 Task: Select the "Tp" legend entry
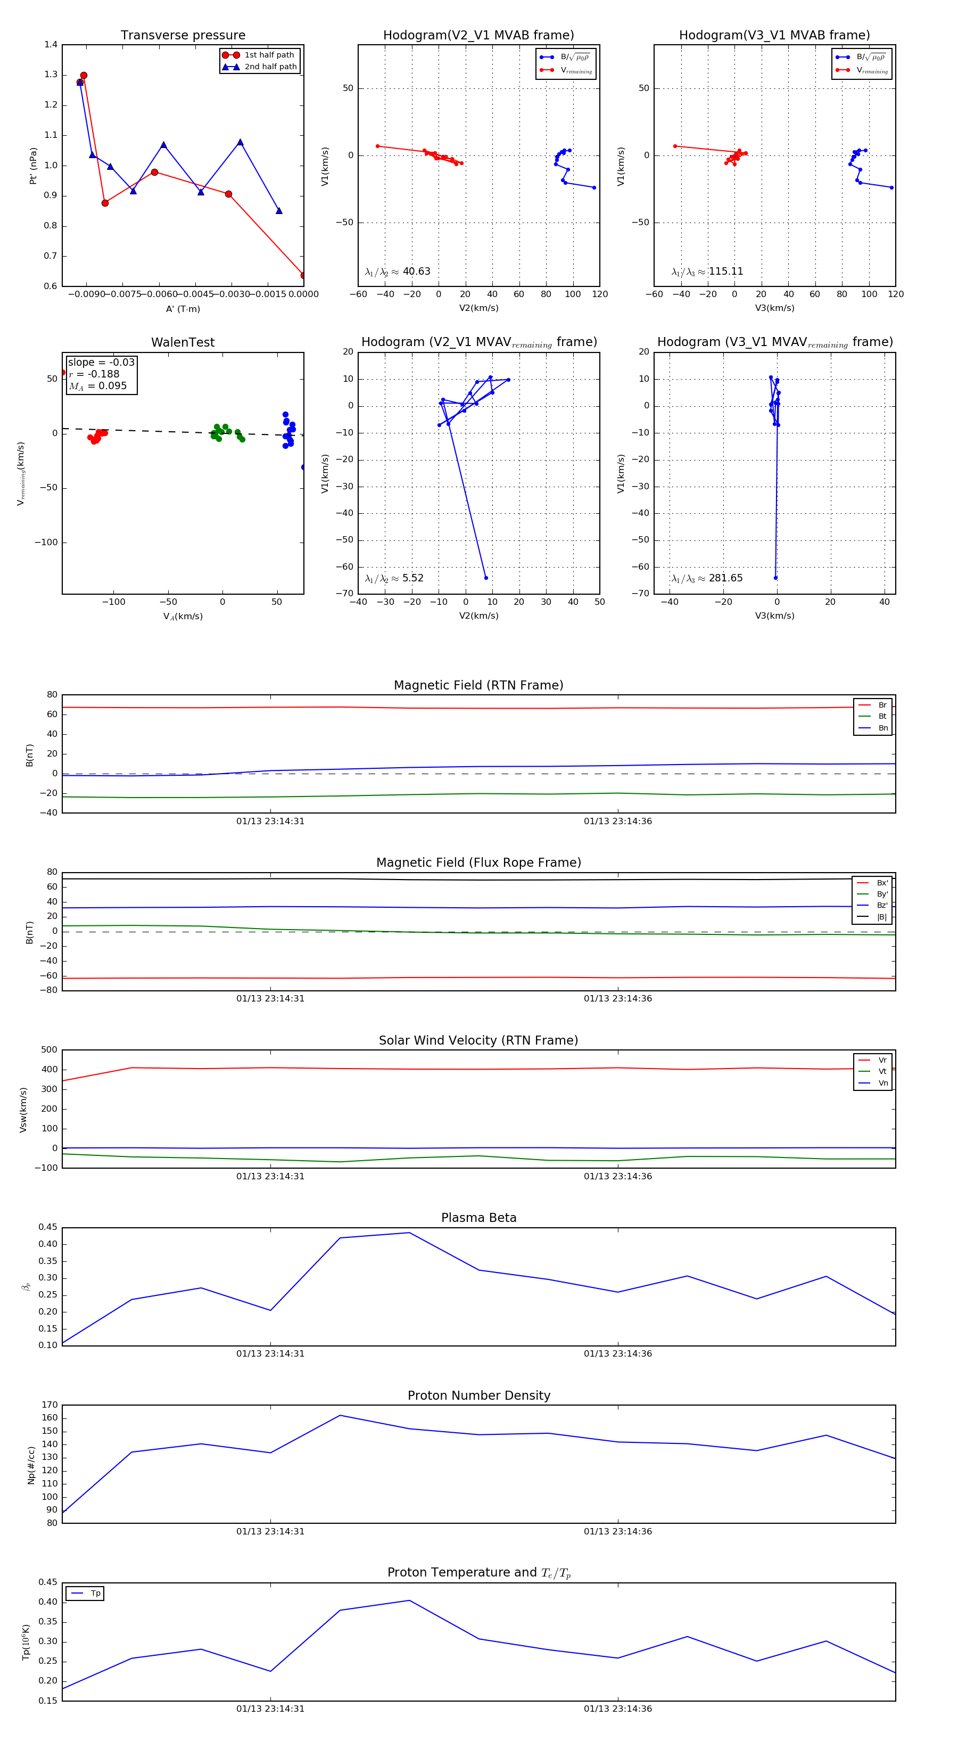click(85, 1594)
